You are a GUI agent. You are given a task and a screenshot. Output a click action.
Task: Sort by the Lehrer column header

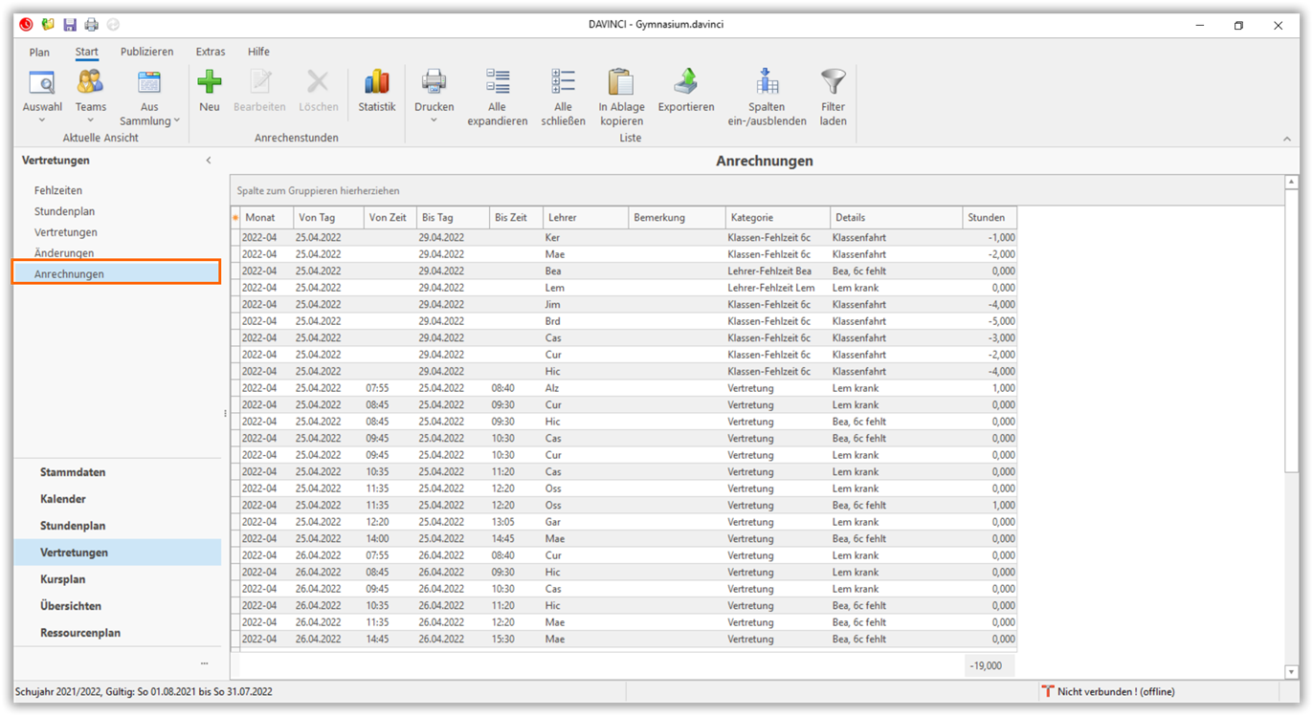coord(585,218)
